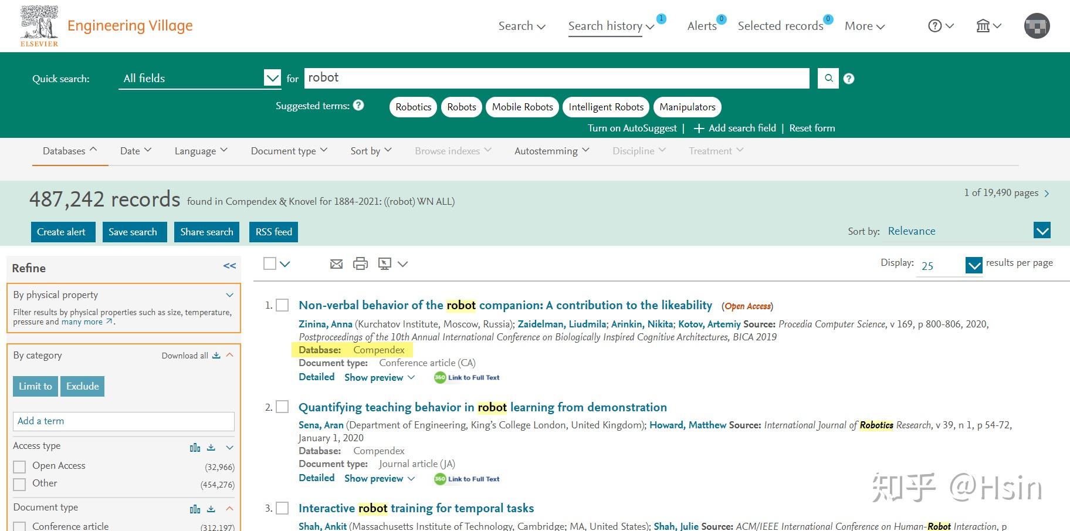Focus the robot search query field
This screenshot has height=531, width=1070.
(557, 78)
